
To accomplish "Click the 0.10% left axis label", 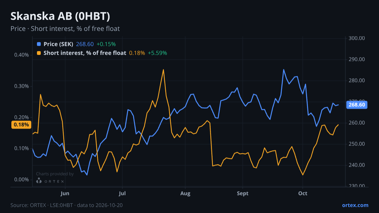I will [21, 148].
